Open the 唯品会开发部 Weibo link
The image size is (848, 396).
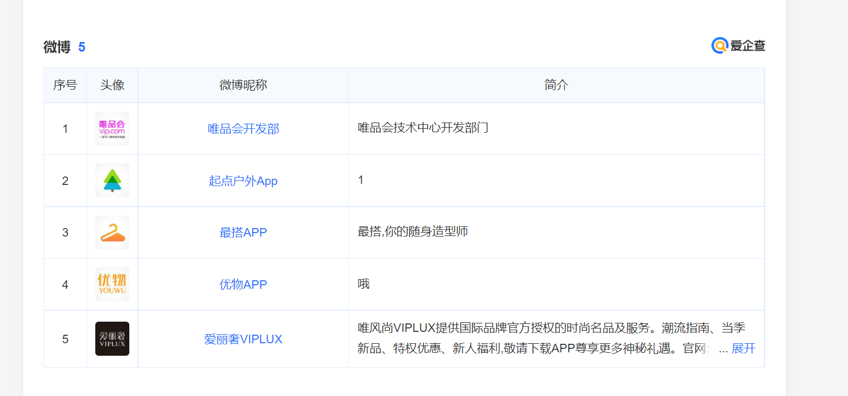243,129
